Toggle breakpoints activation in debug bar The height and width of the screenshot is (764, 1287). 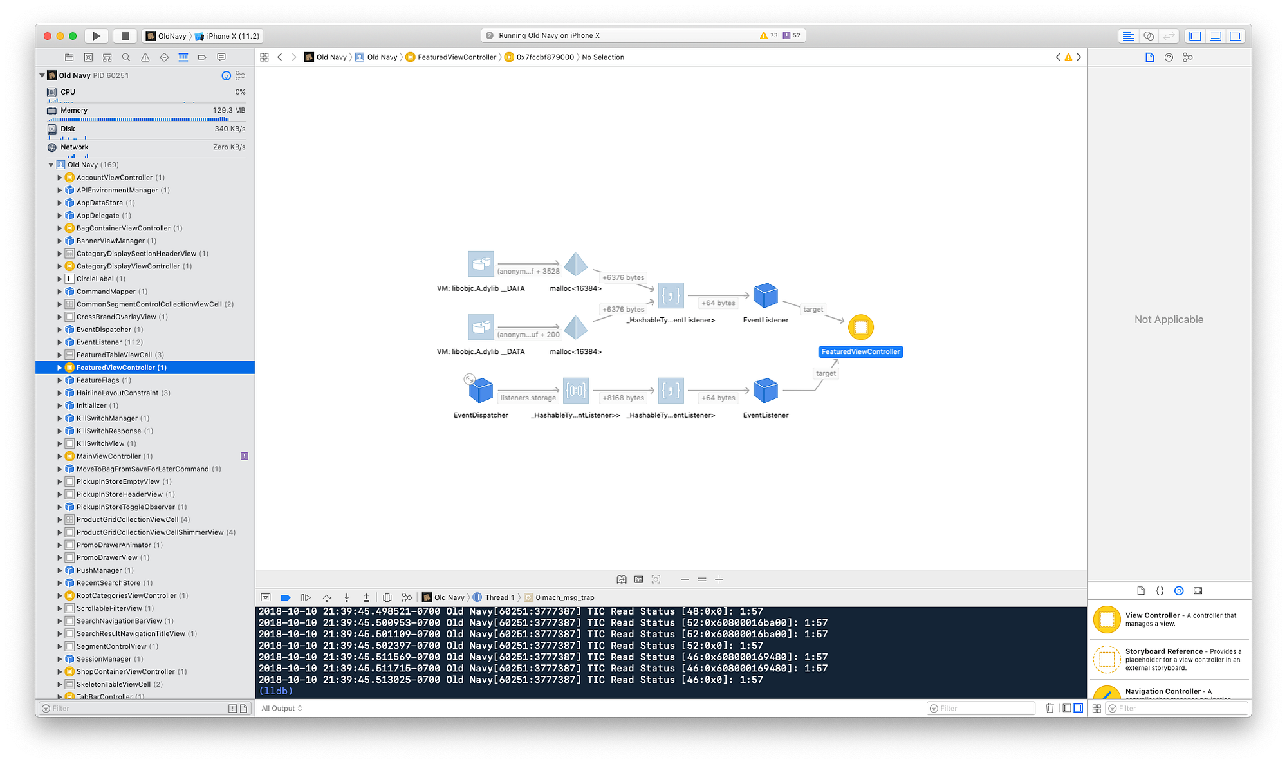[x=286, y=598]
